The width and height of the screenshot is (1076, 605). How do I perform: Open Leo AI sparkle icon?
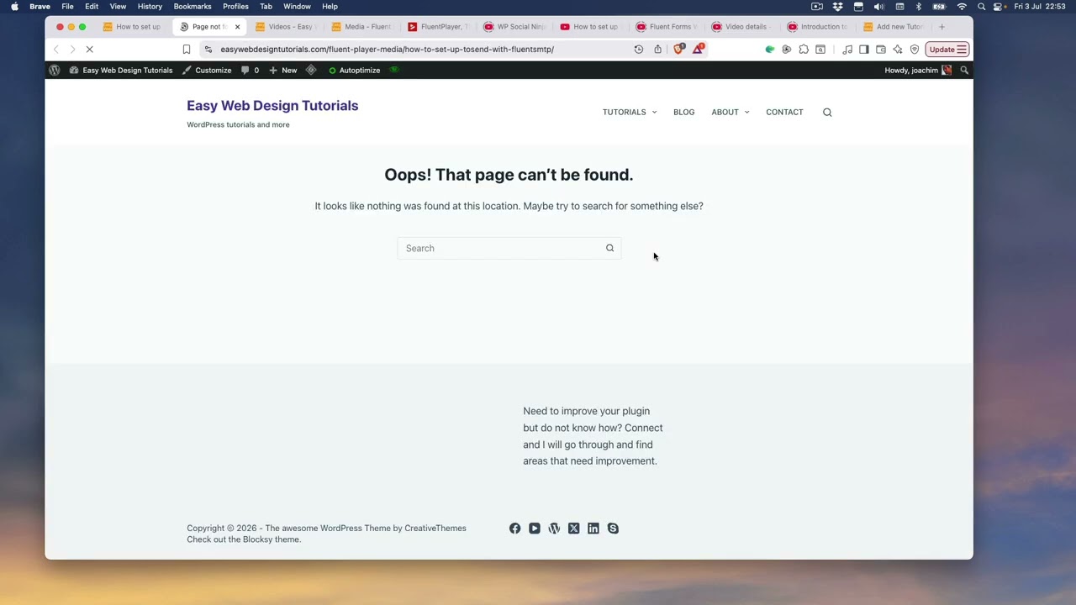[898, 50]
